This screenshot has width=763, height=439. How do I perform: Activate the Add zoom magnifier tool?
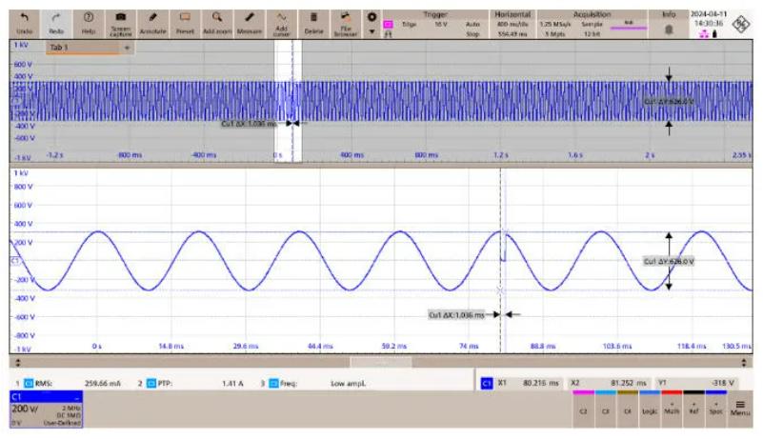coord(217,24)
